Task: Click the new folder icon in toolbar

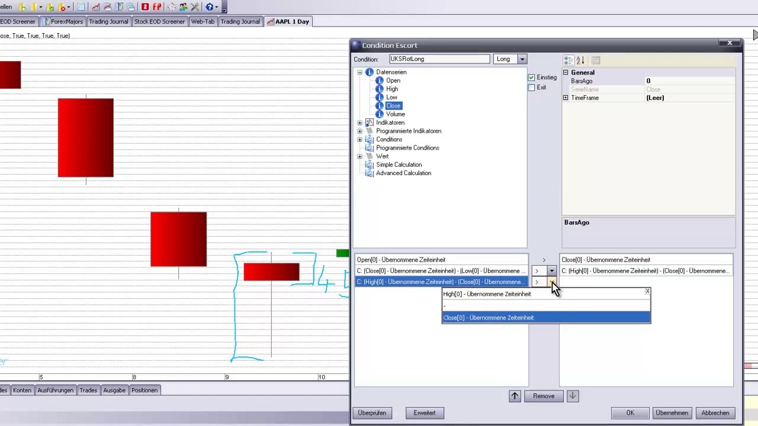Action: [22, 7]
